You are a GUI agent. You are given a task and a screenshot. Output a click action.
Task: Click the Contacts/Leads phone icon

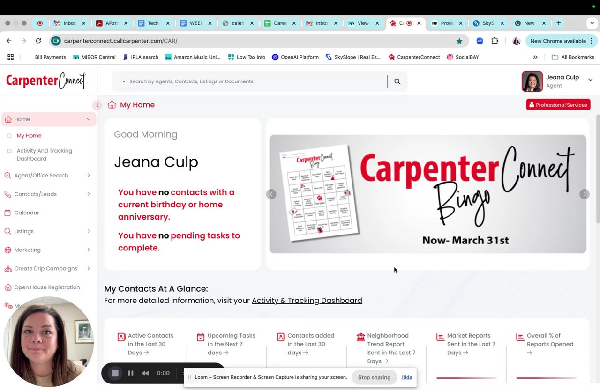click(x=7, y=194)
